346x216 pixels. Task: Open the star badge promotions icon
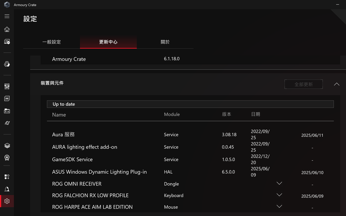pyautogui.click(x=7, y=158)
